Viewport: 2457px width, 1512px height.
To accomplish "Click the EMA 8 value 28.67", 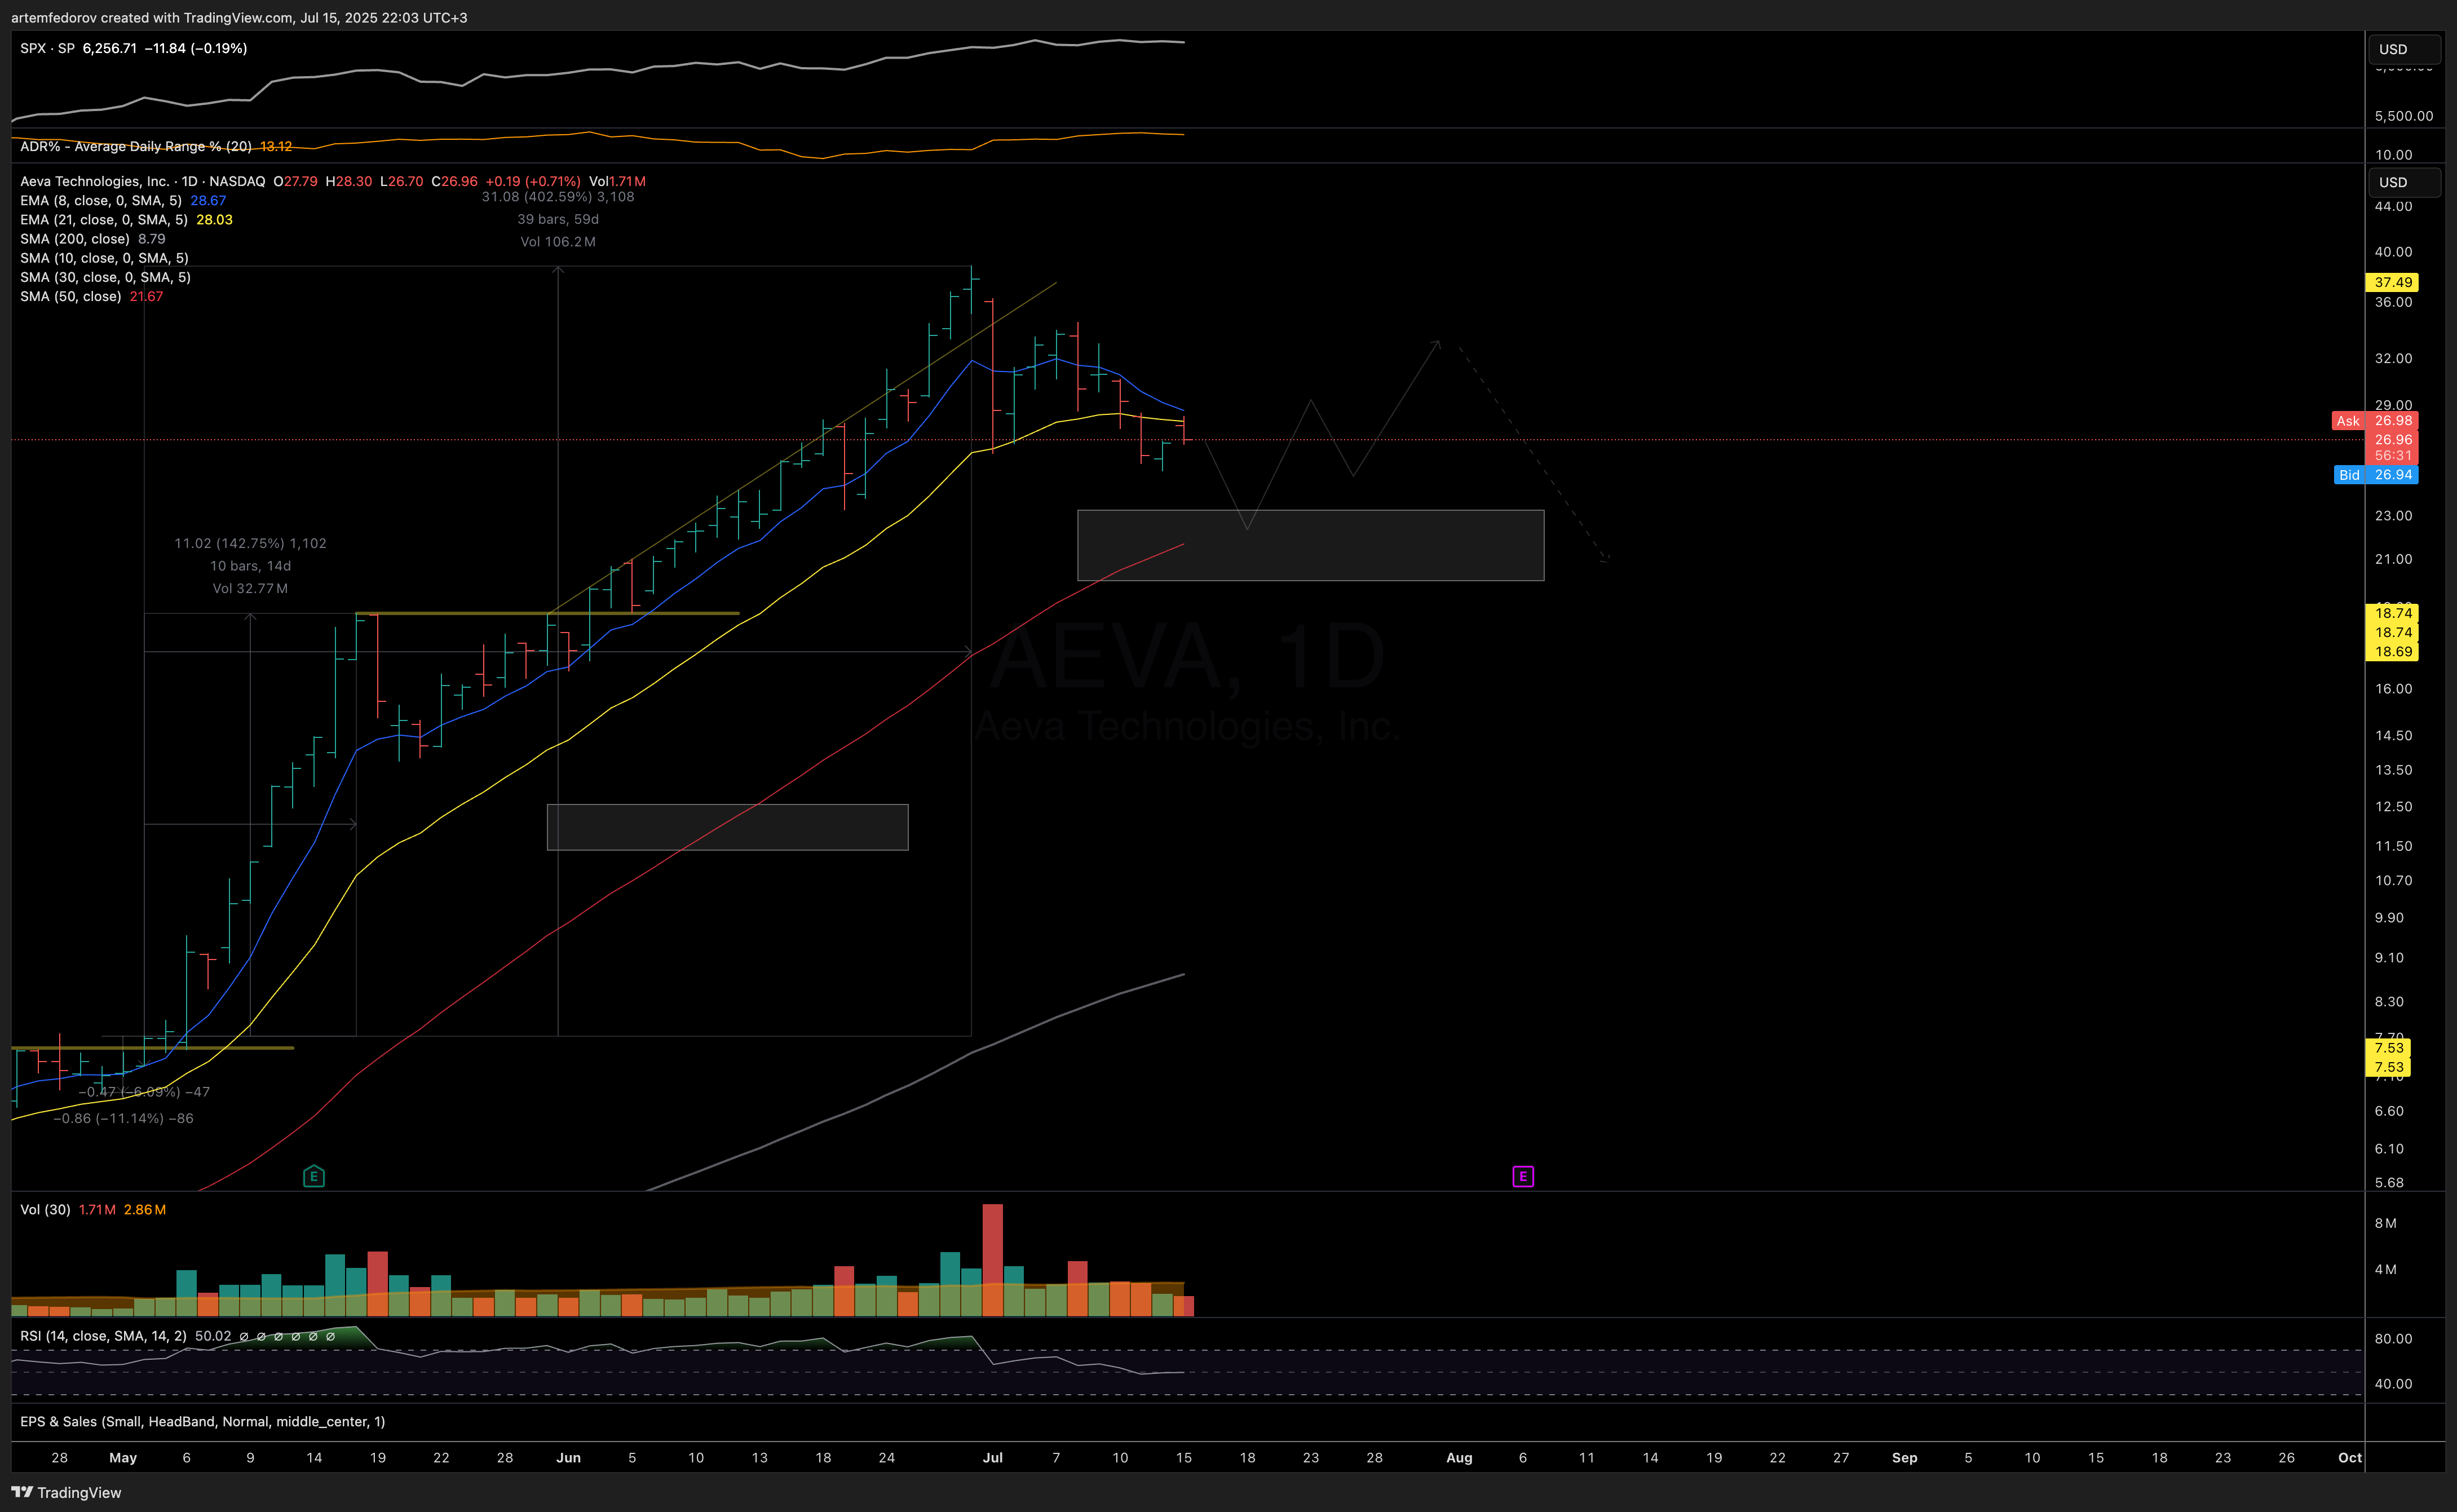I will (208, 200).
